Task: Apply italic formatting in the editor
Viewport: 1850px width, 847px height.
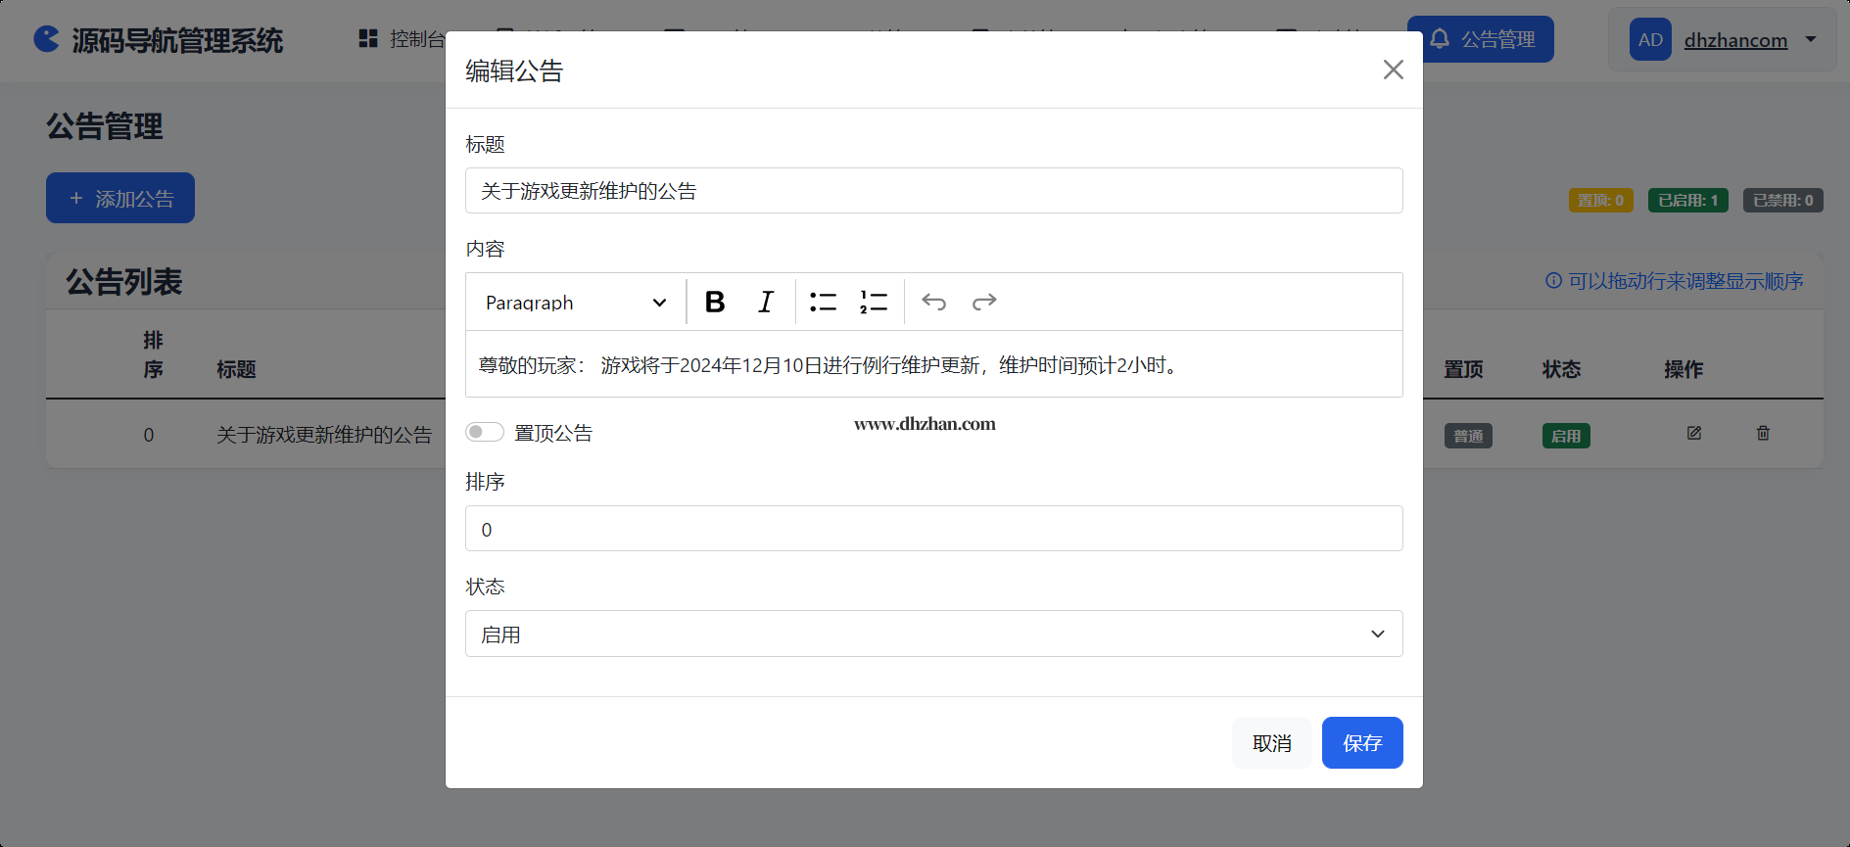Action: coord(766,302)
